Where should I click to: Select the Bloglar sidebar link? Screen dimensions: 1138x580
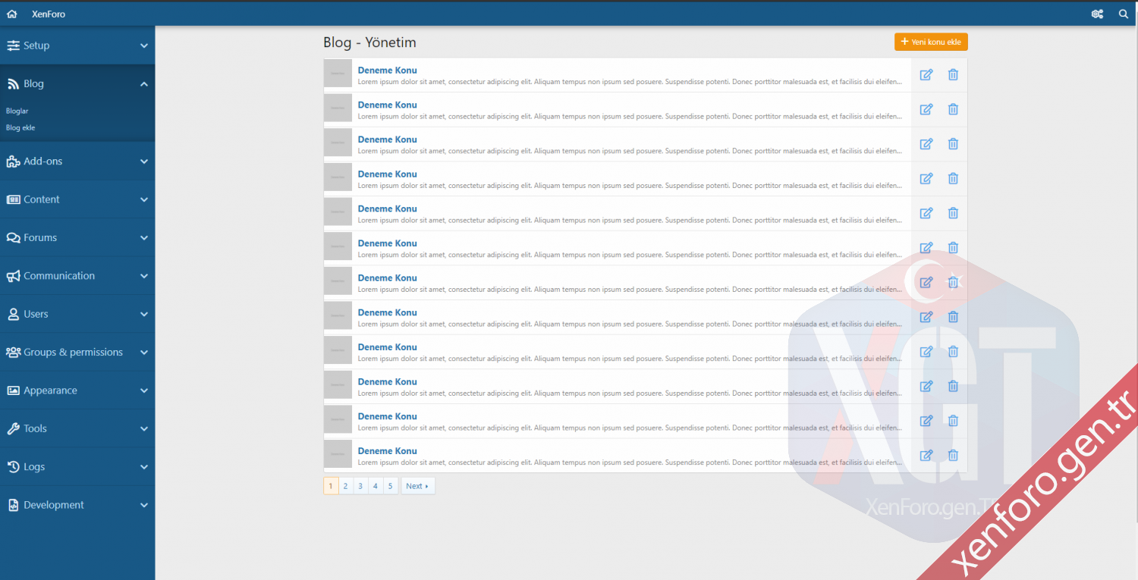pos(17,111)
